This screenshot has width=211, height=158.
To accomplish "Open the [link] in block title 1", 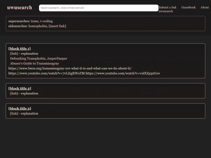I will coord(14,53).
